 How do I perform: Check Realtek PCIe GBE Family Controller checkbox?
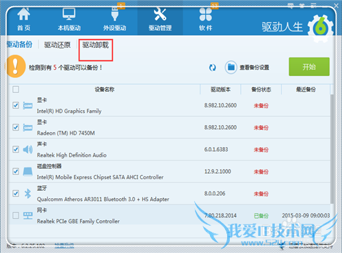(x=16, y=215)
